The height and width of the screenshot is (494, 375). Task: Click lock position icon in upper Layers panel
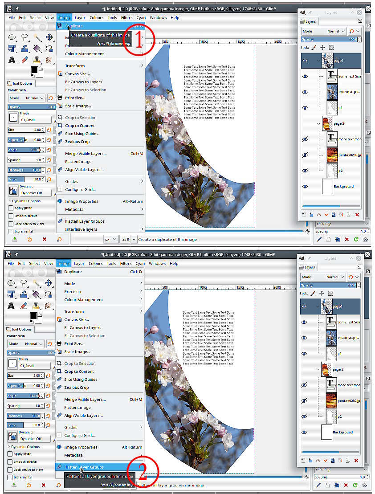tap(322, 48)
